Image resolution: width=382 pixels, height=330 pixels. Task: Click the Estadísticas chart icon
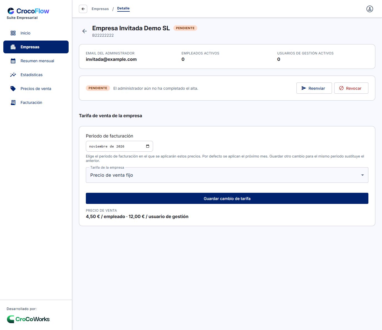pyautogui.click(x=13, y=75)
